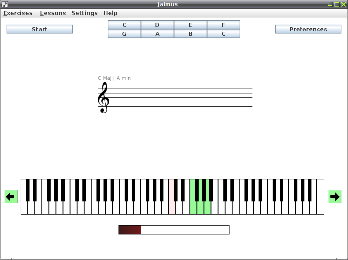Viewport: 348px width, 260px height.
Task: Click the Start button
Action: click(x=40, y=29)
